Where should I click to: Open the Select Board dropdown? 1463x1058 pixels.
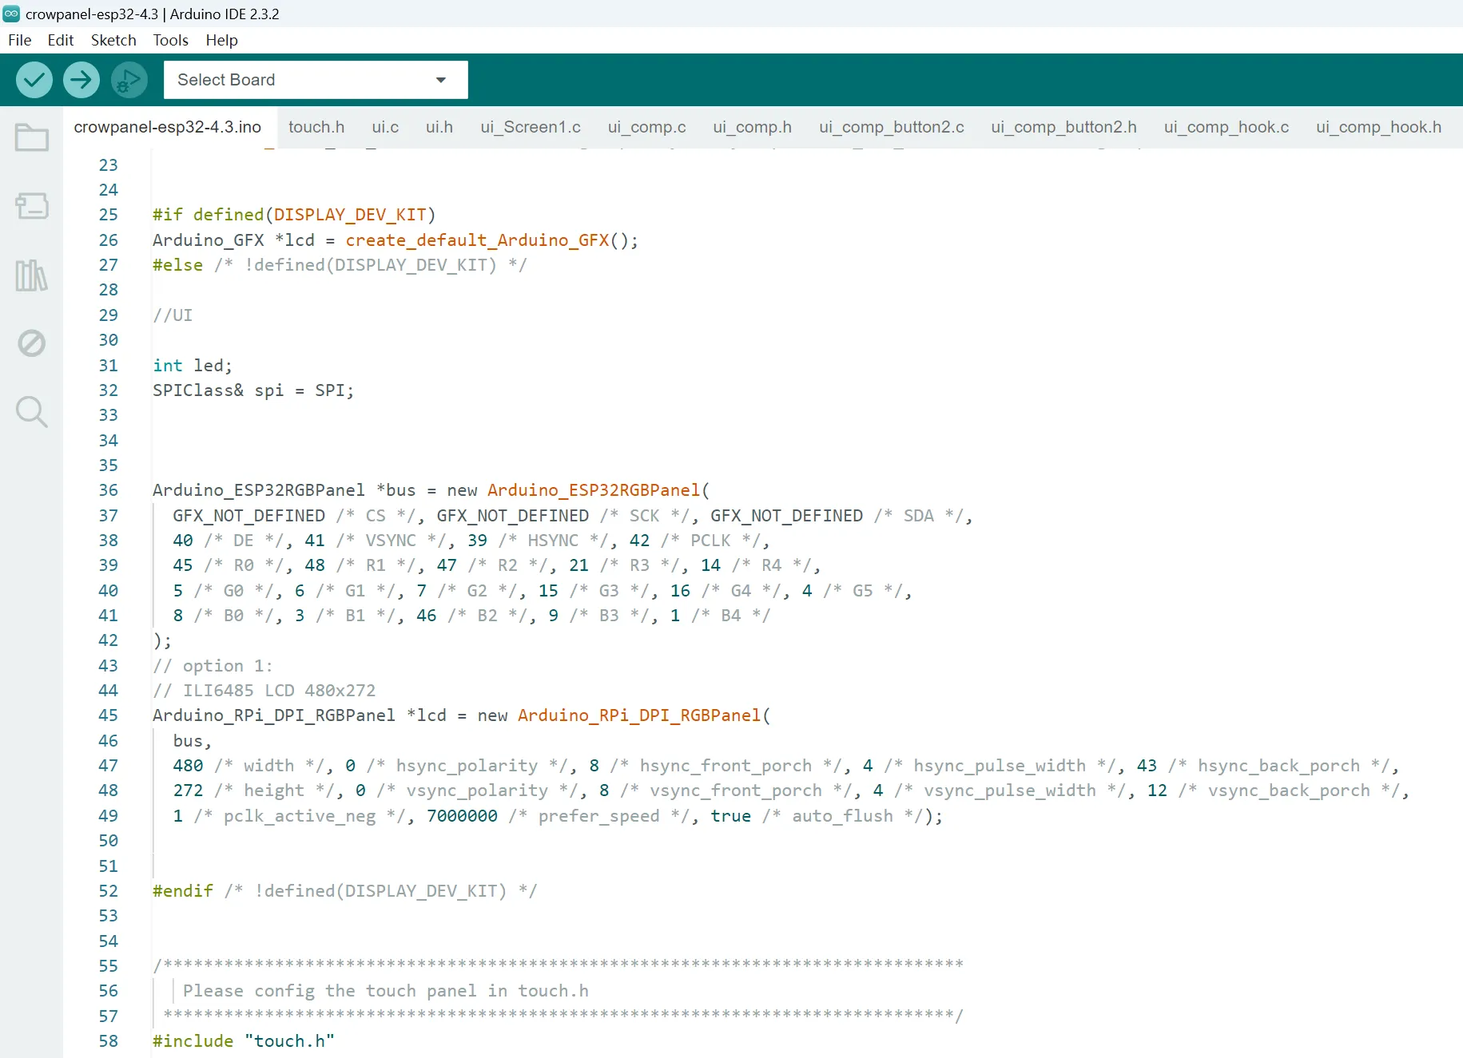coord(316,80)
